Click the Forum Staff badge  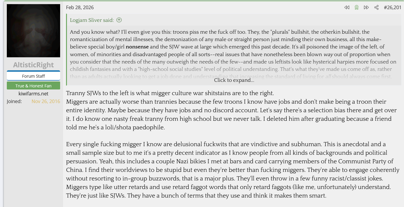coord(33,76)
